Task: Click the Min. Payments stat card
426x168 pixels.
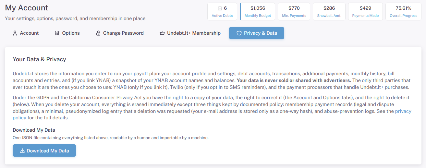Action: tap(294, 11)
